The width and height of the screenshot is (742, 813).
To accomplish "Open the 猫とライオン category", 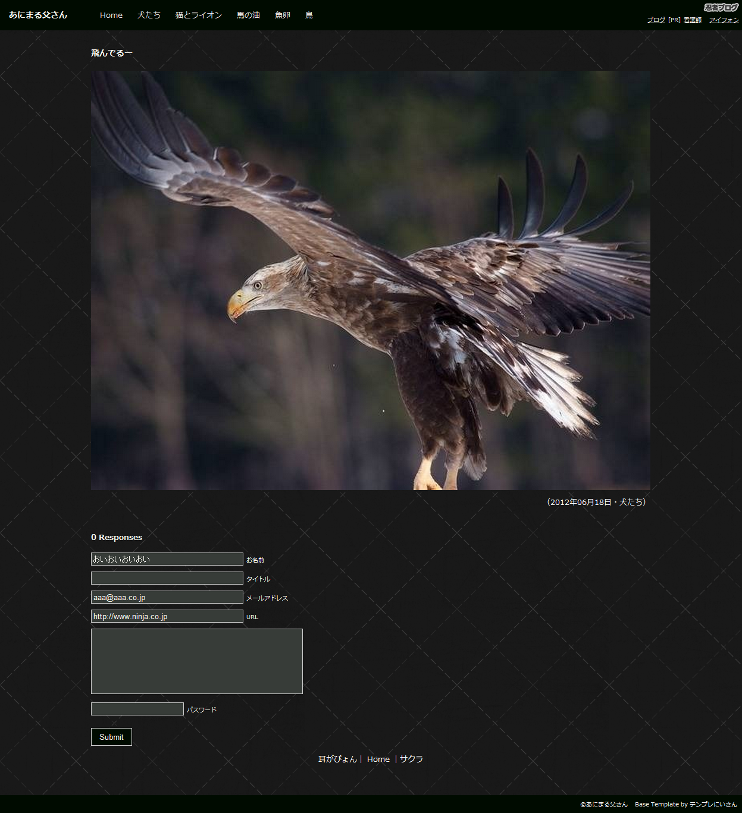I will 199,15.
